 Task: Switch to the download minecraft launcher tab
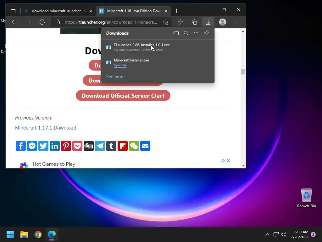(x=58, y=11)
